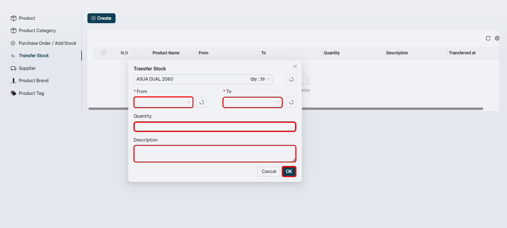The image size is (507, 228).
Task: Expand the From location dropdown
Action: (163, 102)
